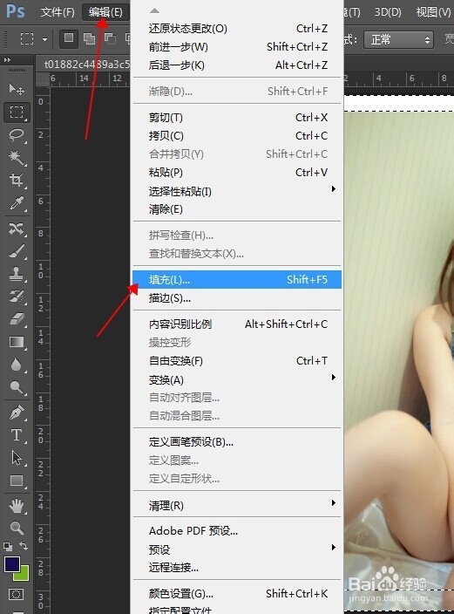
Task: Choose 清除(E) menu entry
Action: point(237,209)
